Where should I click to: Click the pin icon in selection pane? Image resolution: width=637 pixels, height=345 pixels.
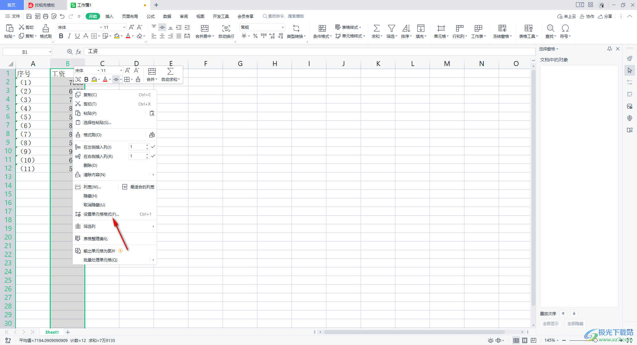tap(609, 49)
